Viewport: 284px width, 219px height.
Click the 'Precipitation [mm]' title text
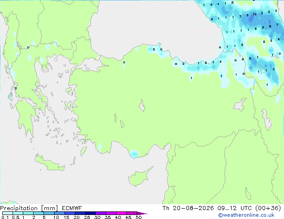tap(29, 208)
